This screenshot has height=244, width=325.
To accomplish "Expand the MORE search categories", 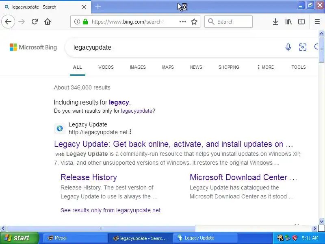I will 266,67.
